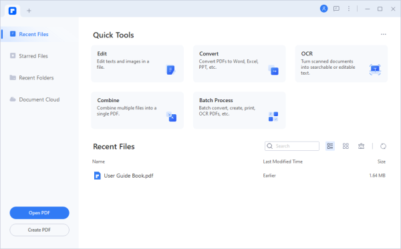The height and width of the screenshot is (249, 401).
Task: Expand Quick Tools more options ellipsis
Action: pos(384,34)
